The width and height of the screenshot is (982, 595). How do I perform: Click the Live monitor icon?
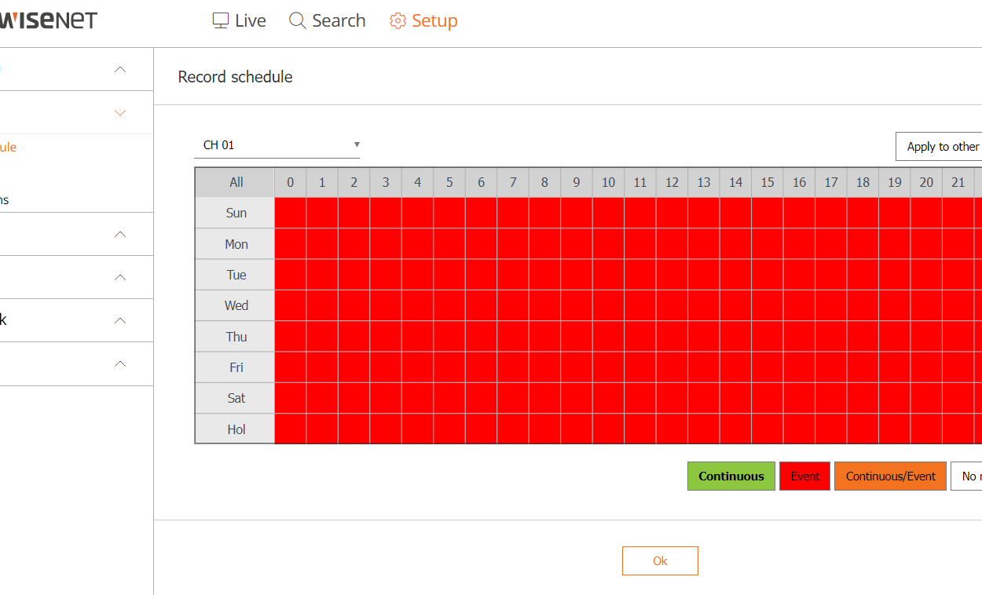tap(221, 20)
